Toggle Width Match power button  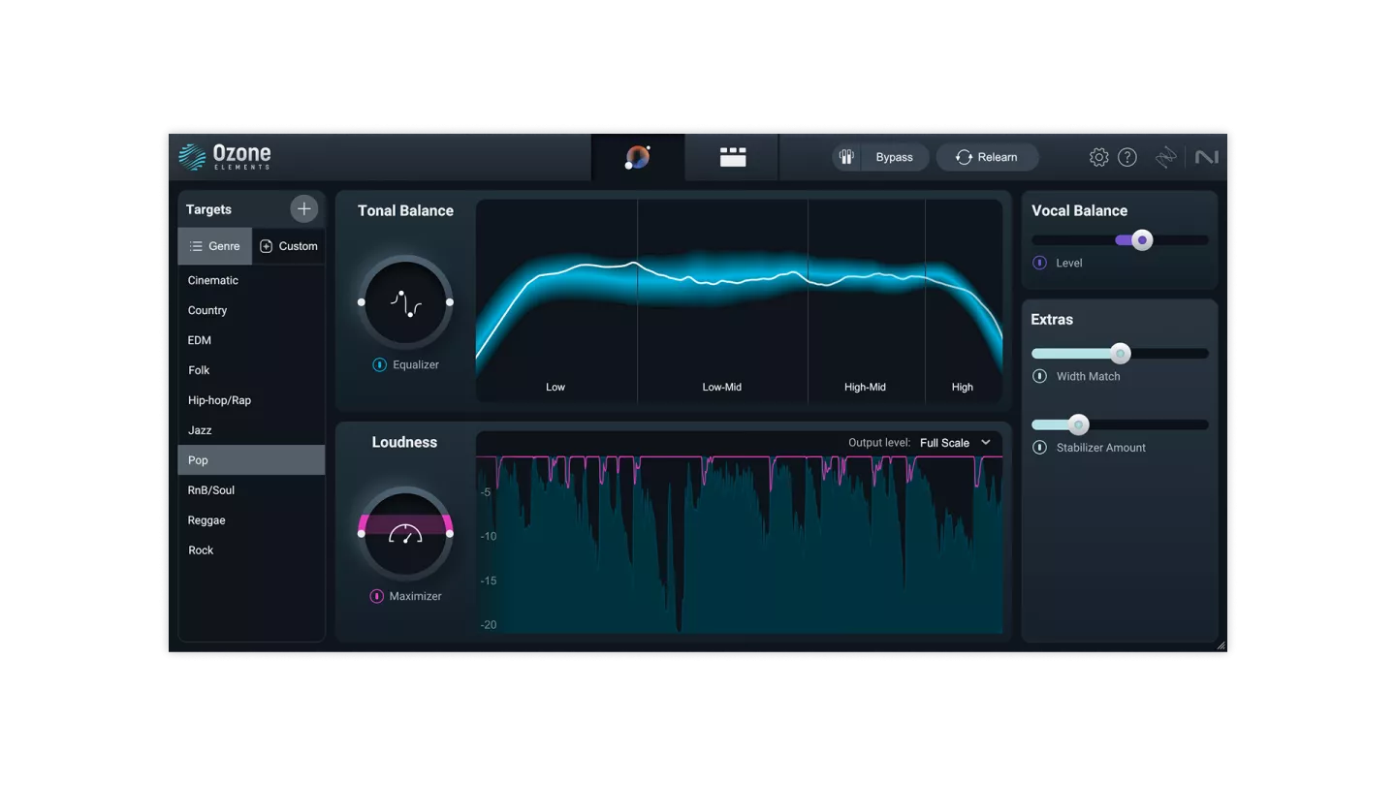(x=1039, y=376)
